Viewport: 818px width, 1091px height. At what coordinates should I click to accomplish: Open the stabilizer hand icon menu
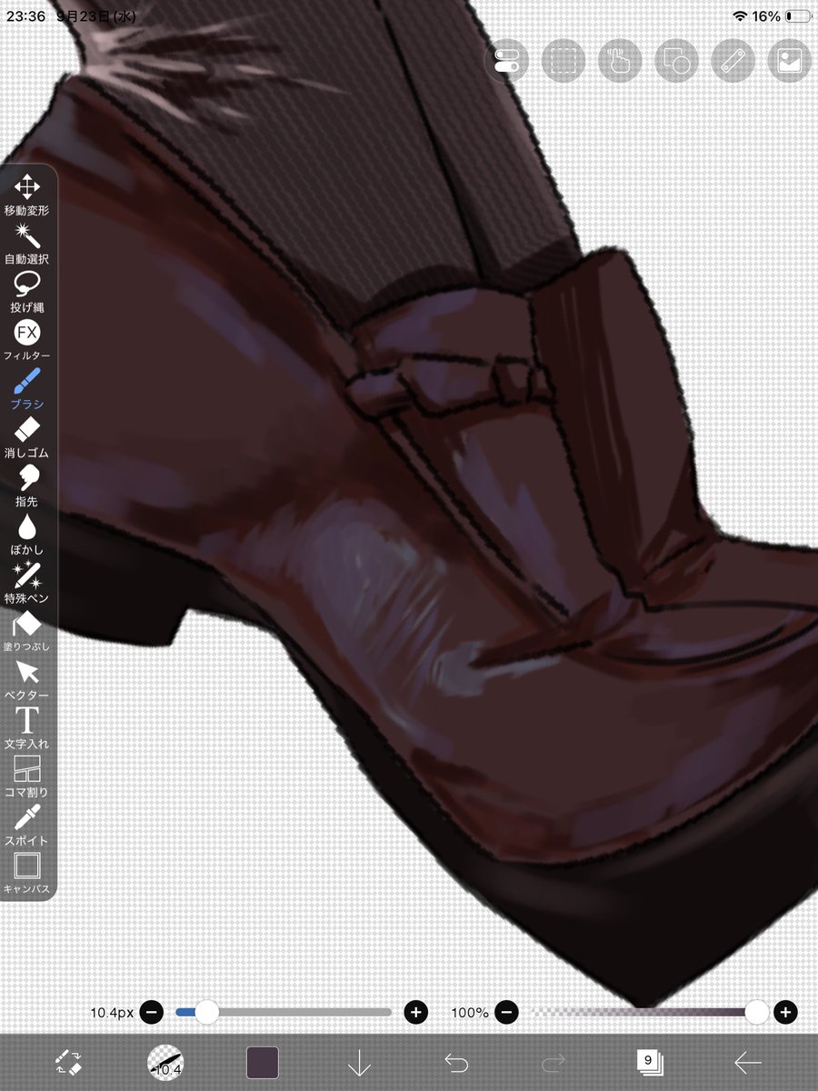point(619,61)
